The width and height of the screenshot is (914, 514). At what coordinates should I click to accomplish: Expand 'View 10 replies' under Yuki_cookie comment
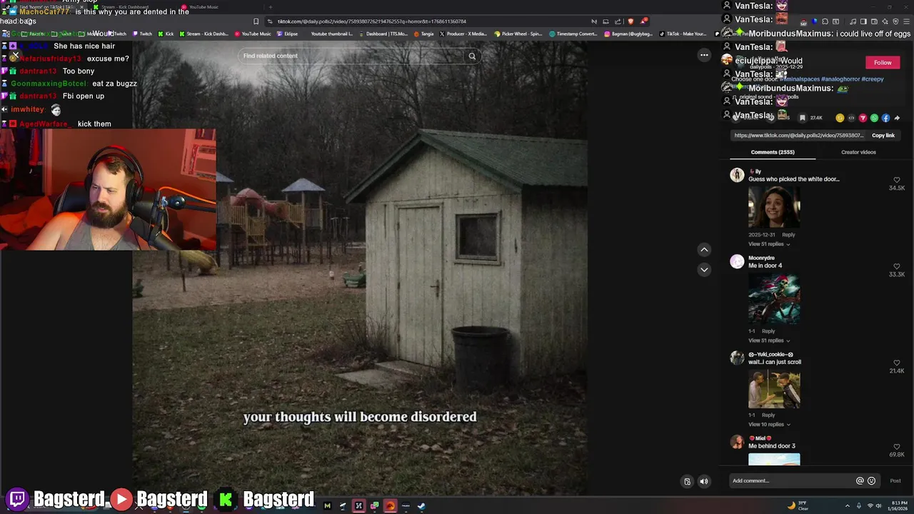(768, 425)
